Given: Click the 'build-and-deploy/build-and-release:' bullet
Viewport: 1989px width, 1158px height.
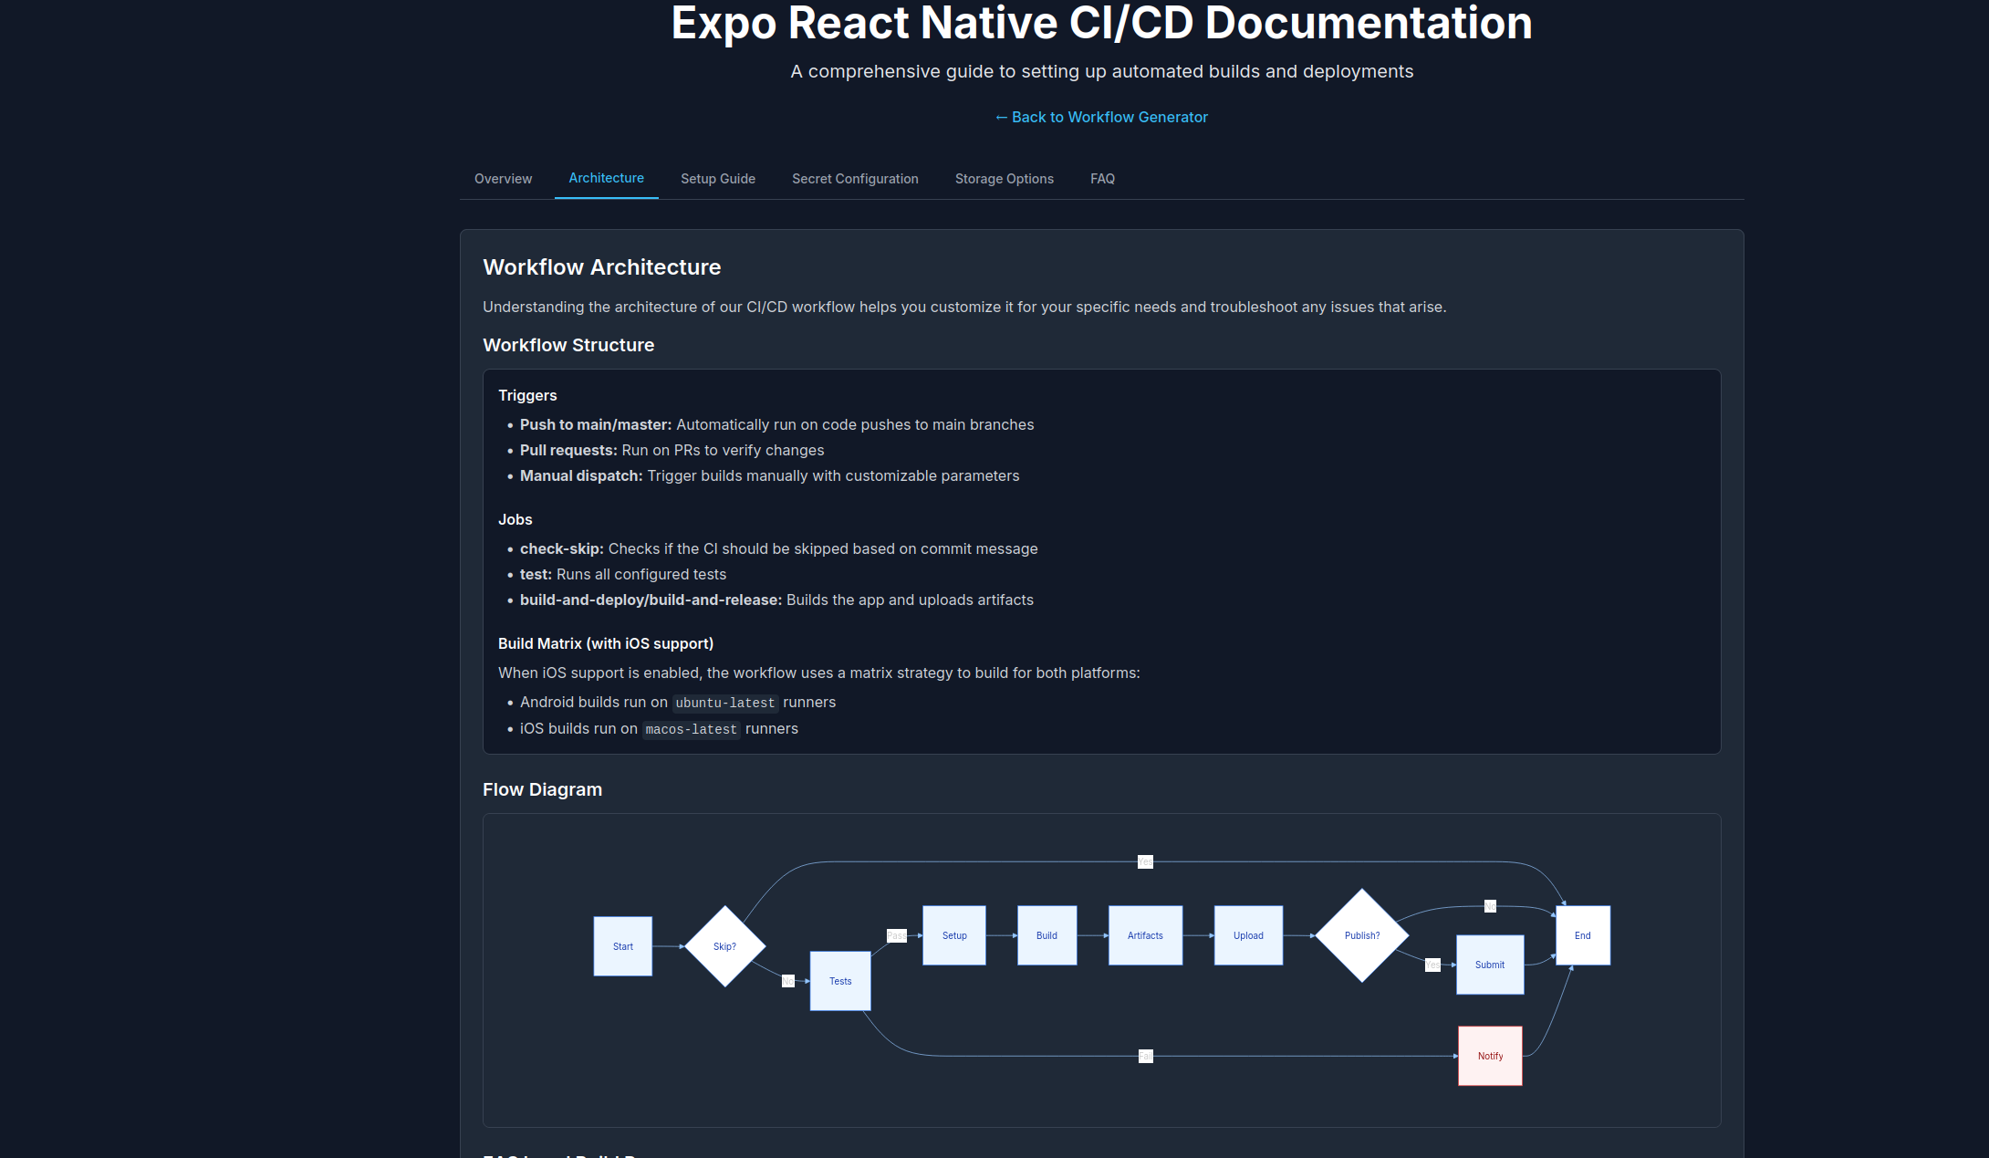Looking at the screenshot, I should coord(776,600).
